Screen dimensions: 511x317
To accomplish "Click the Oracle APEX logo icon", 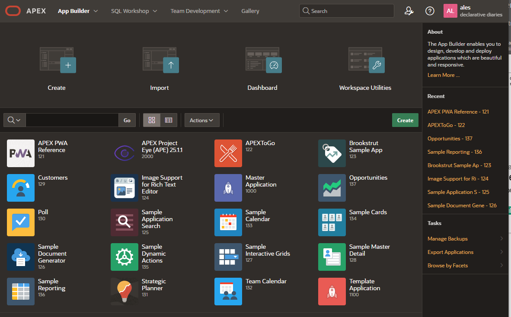I will pos(13,11).
